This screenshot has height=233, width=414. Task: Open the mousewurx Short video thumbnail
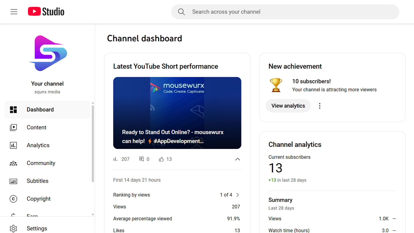point(177,113)
